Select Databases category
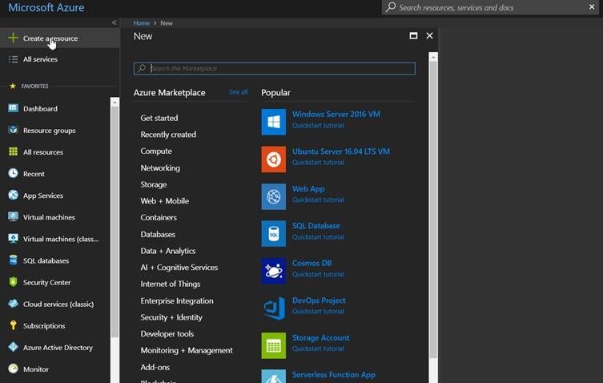 [158, 234]
